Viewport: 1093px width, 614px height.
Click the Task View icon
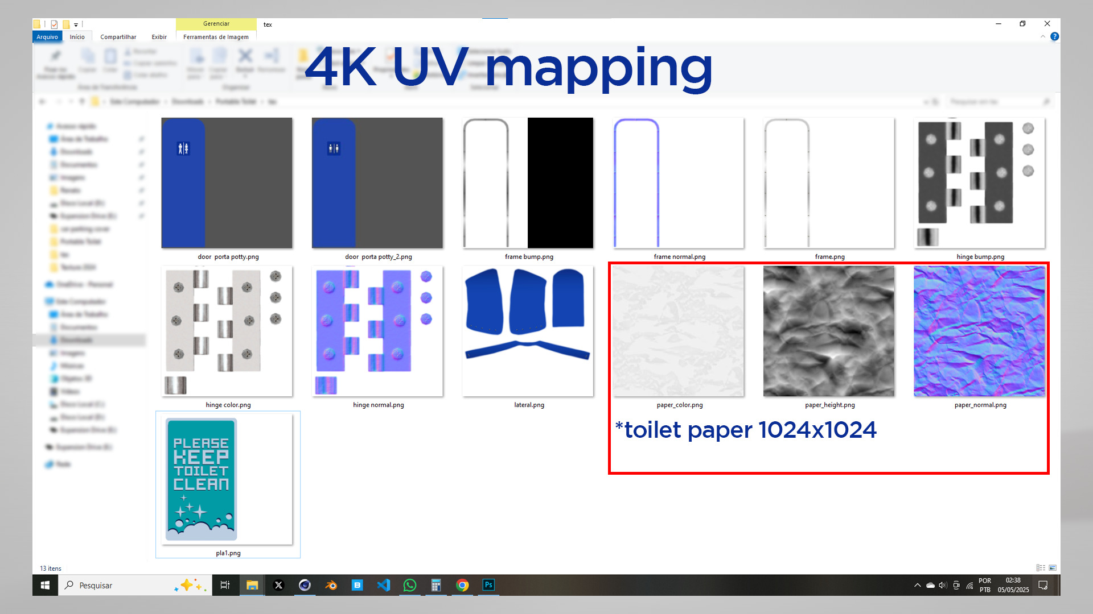coord(225,585)
